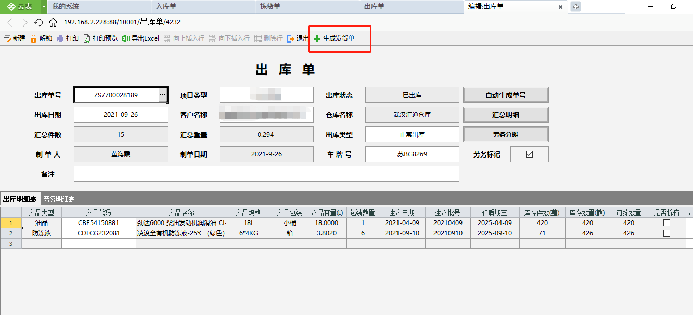Toggle 是否拆箱 checkbox for 油品 row

pyautogui.click(x=666, y=223)
